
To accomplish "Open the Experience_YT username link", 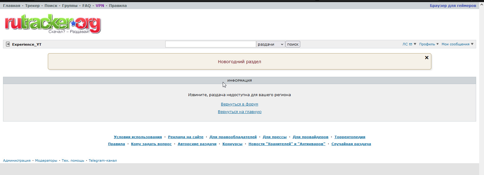I will pos(27,44).
